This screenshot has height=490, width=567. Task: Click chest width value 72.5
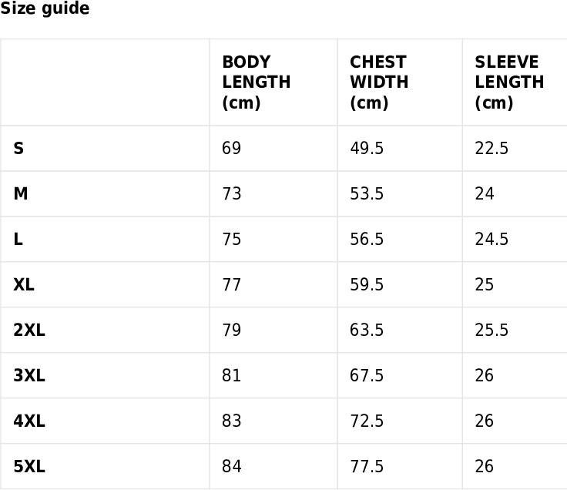pos(367,421)
